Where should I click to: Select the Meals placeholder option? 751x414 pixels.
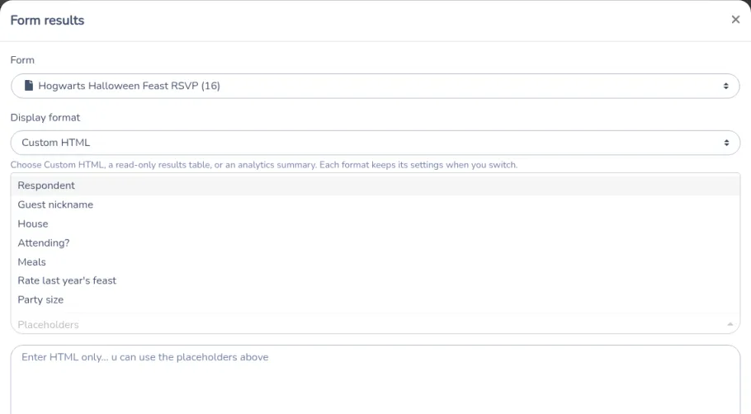tap(375, 262)
